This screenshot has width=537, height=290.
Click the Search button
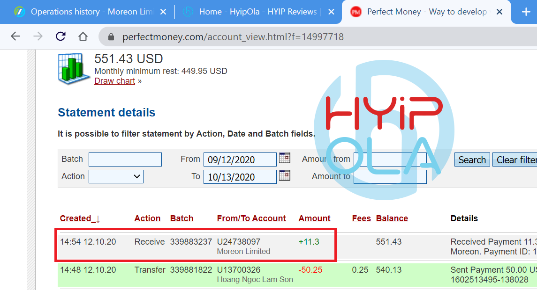[x=472, y=160]
